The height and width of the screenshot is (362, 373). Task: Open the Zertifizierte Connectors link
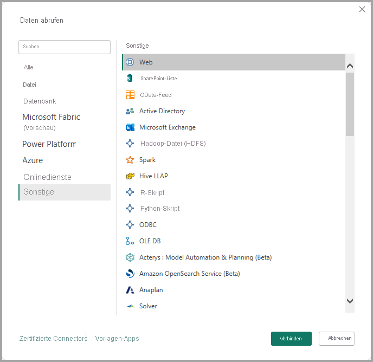click(54, 338)
